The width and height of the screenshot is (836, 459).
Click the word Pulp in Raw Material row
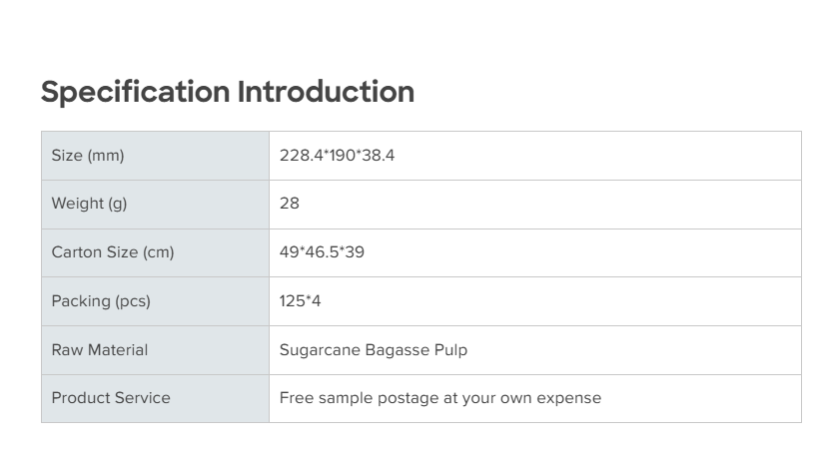pos(450,350)
